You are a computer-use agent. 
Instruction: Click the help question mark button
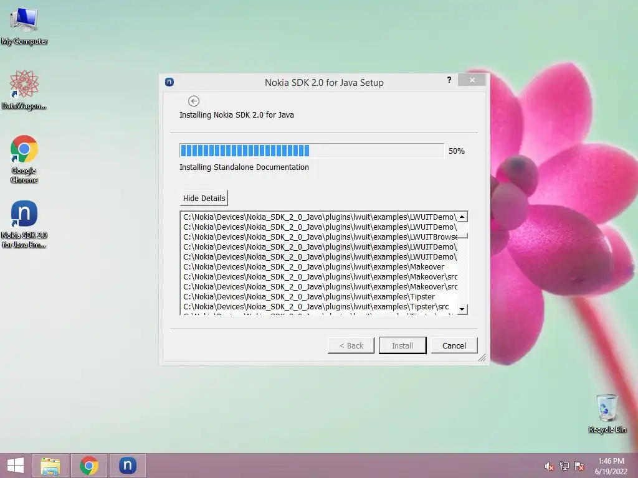pyautogui.click(x=449, y=80)
